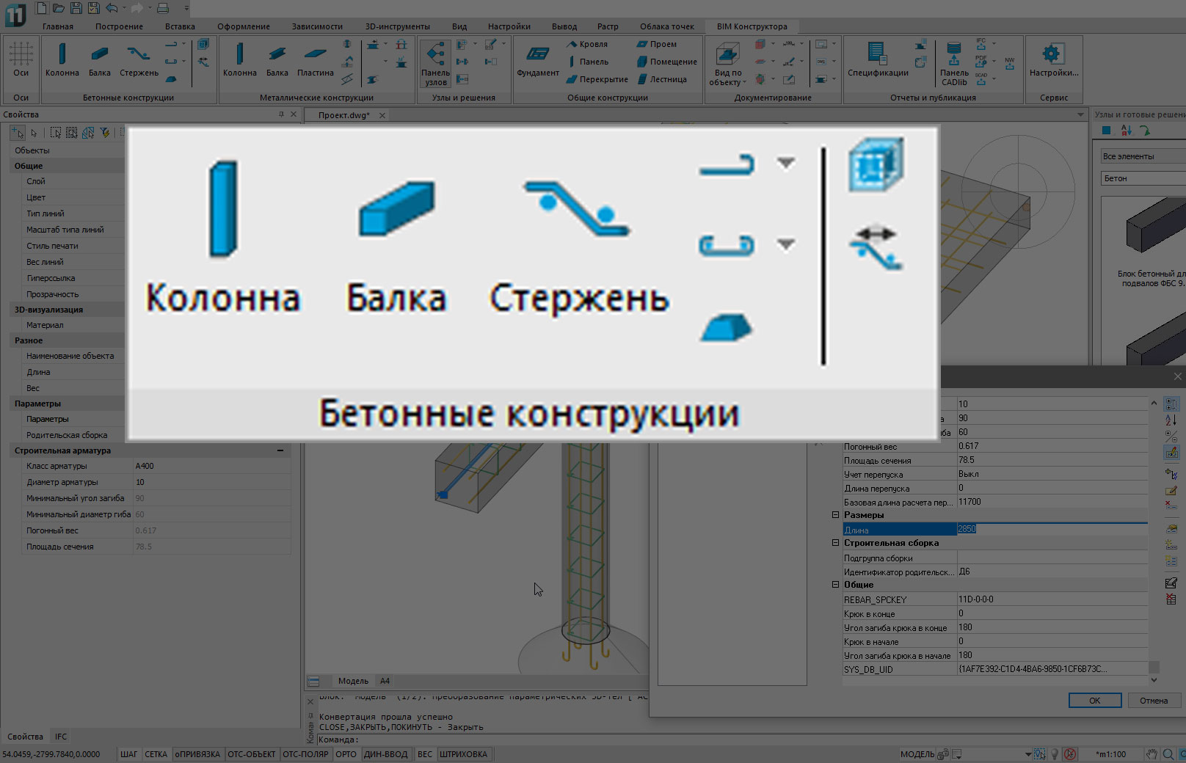Toggle СЕТКА grid display
1186x763 pixels.
point(156,754)
